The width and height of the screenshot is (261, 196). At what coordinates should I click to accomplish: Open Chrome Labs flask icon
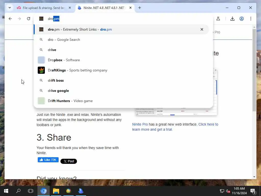[x=218, y=19]
